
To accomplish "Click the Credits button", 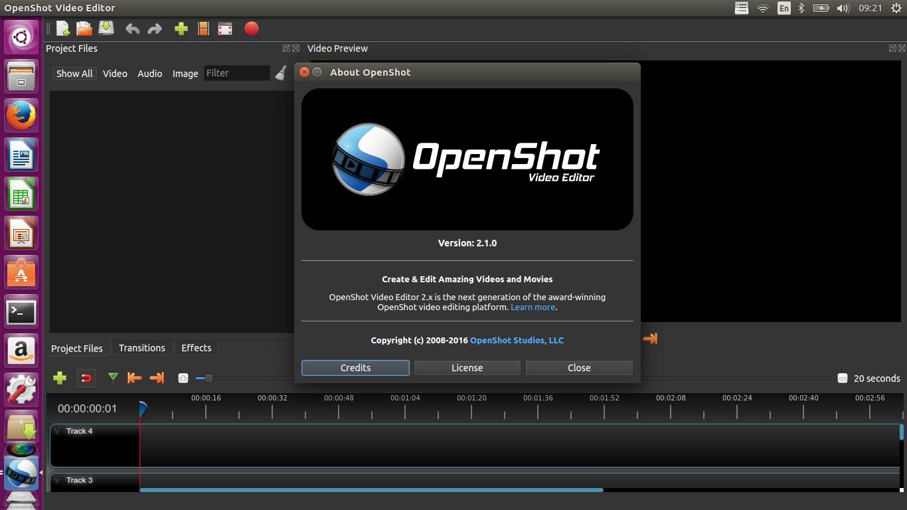I will (x=355, y=368).
